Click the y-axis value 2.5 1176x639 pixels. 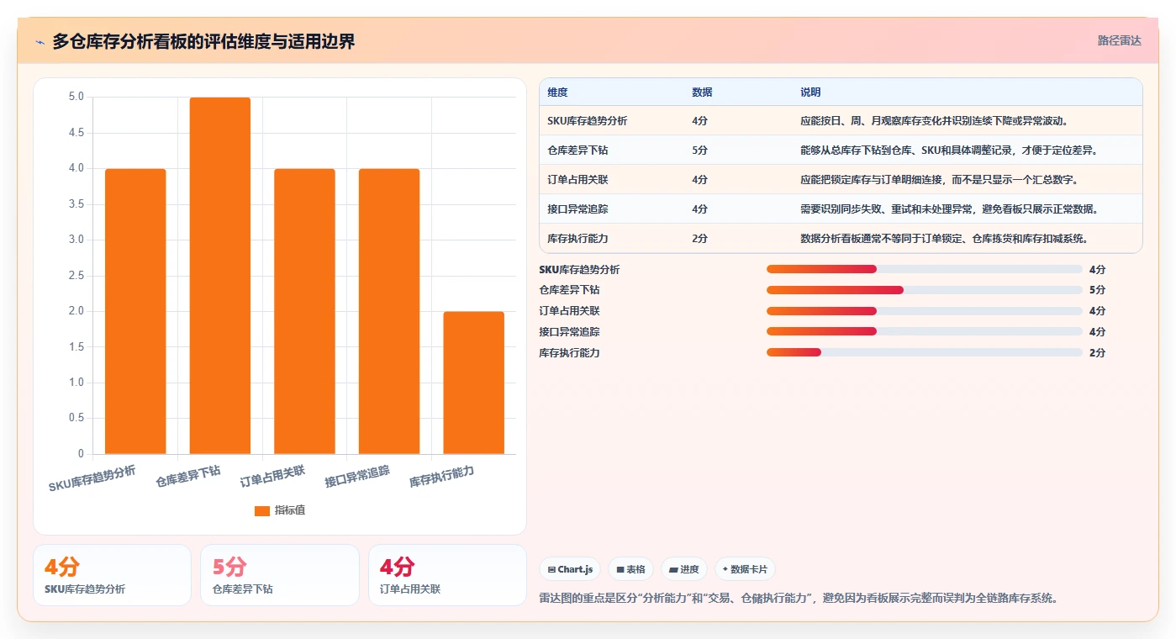[x=76, y=276]
